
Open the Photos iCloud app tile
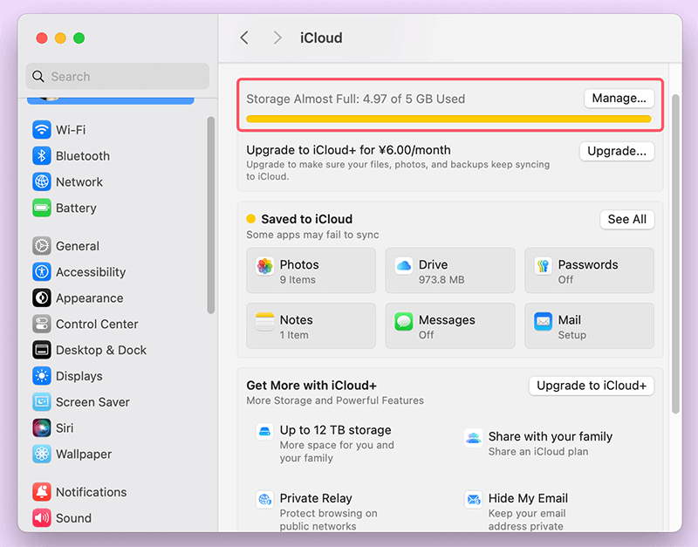tap(311, 270)
